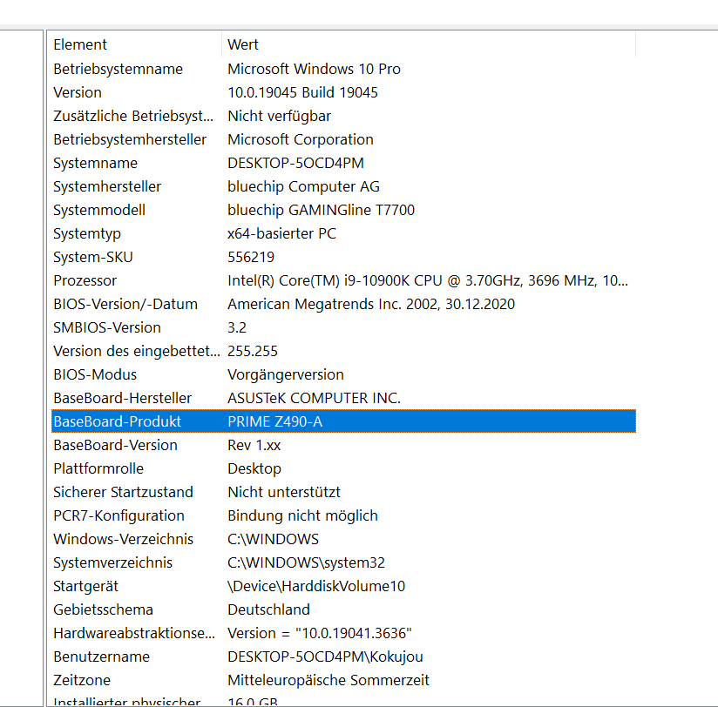Select the BaseBoard-Hersteller row
This screenshot has width=718, height=707.
(x=343, y=398)
